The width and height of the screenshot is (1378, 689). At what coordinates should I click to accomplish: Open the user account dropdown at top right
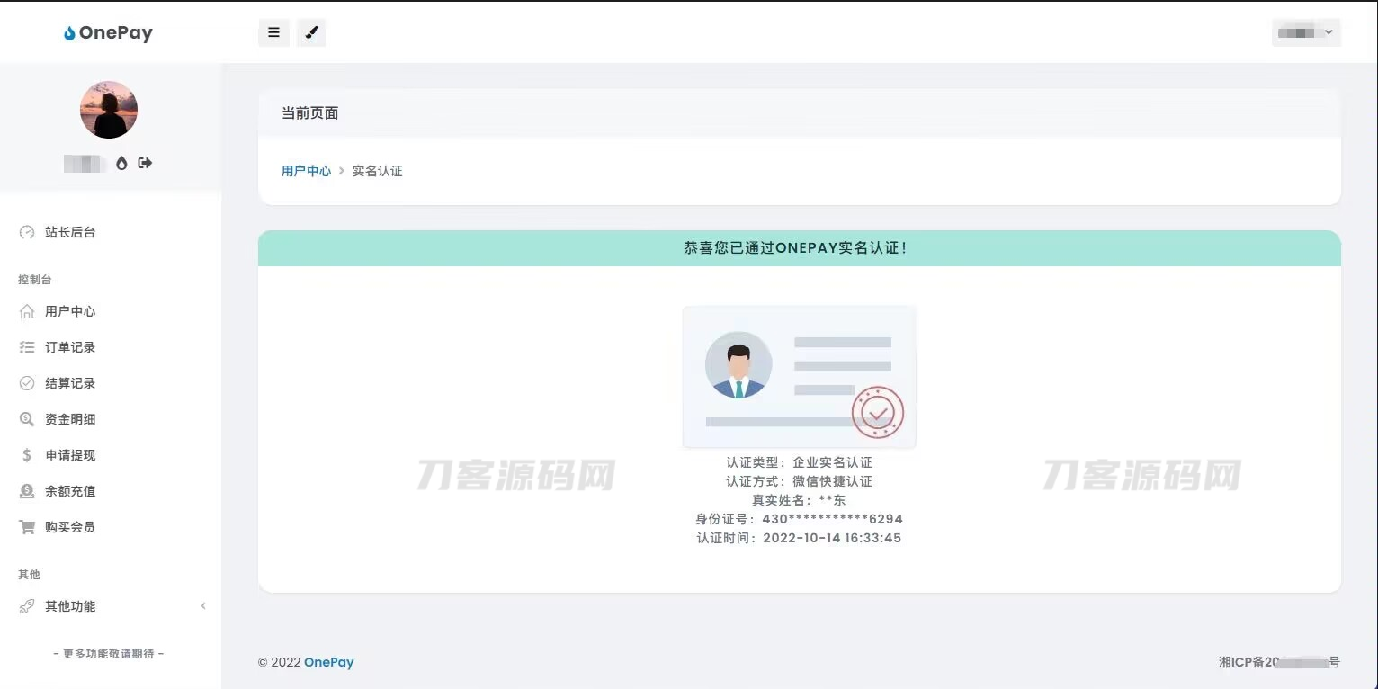point(1306,33)
